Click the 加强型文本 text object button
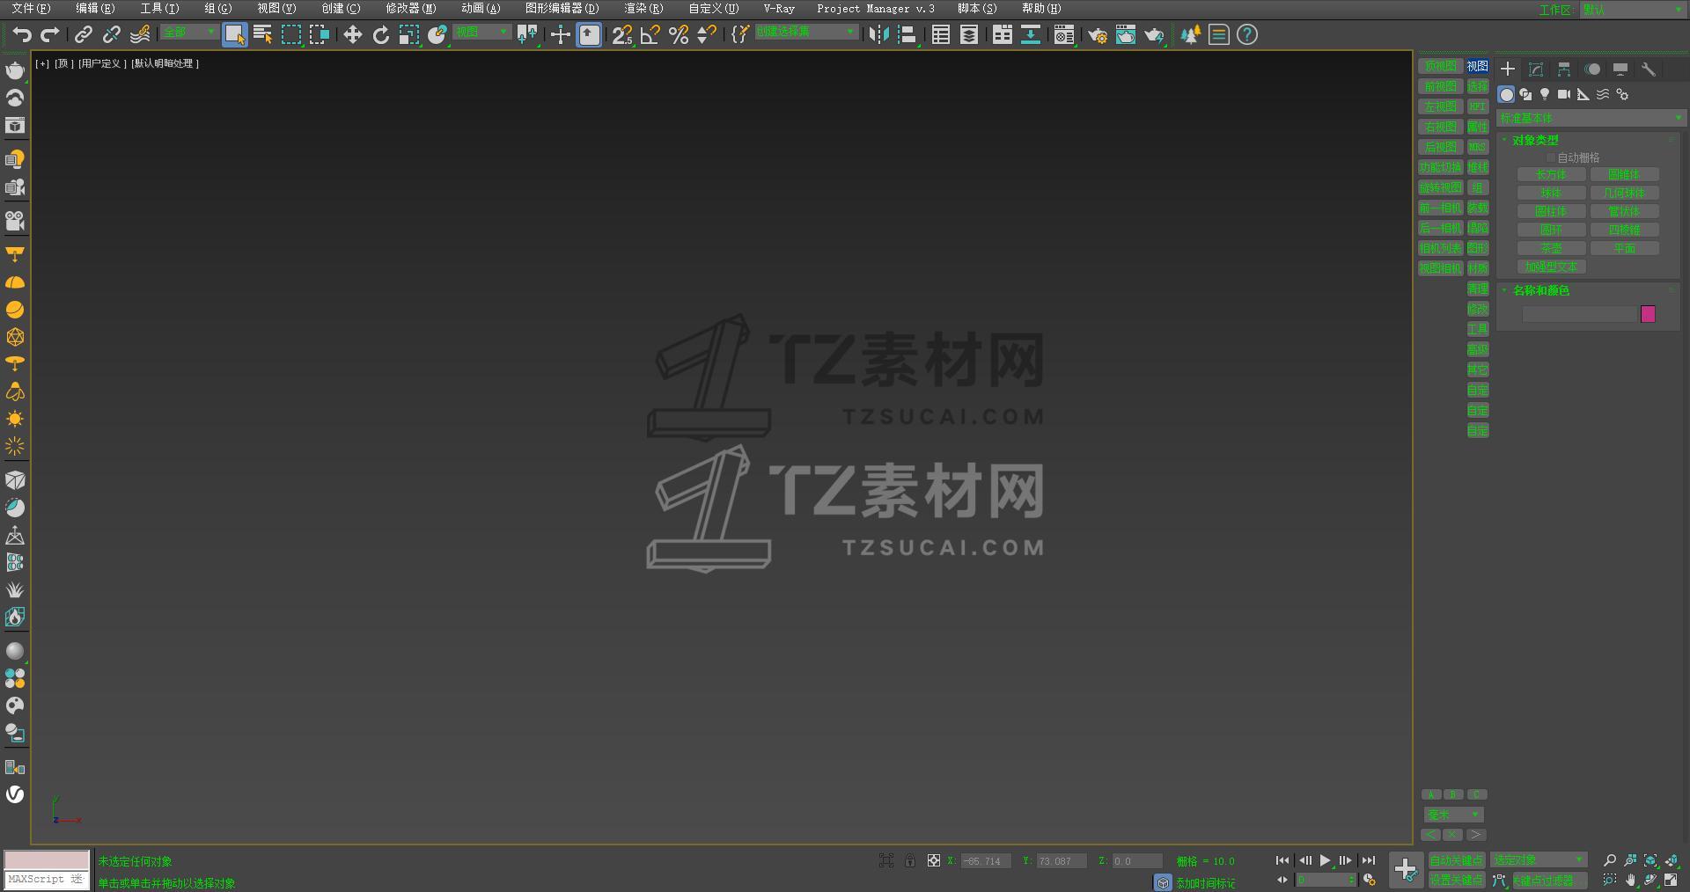 pos(1551,267)
